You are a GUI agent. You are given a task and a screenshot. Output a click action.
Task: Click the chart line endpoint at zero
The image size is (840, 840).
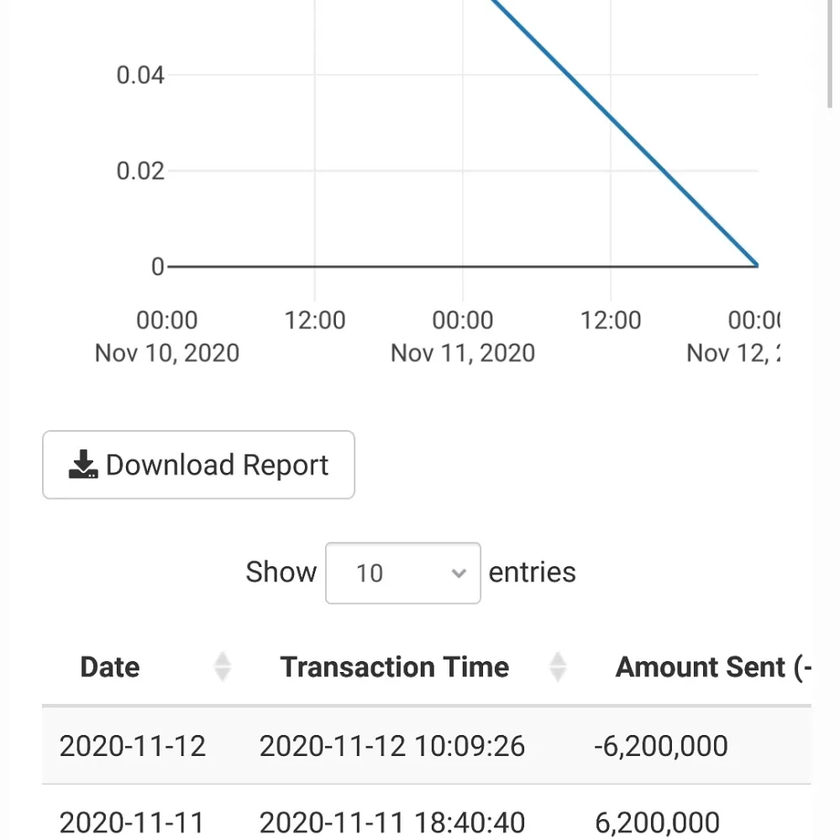tap(757, 265)
